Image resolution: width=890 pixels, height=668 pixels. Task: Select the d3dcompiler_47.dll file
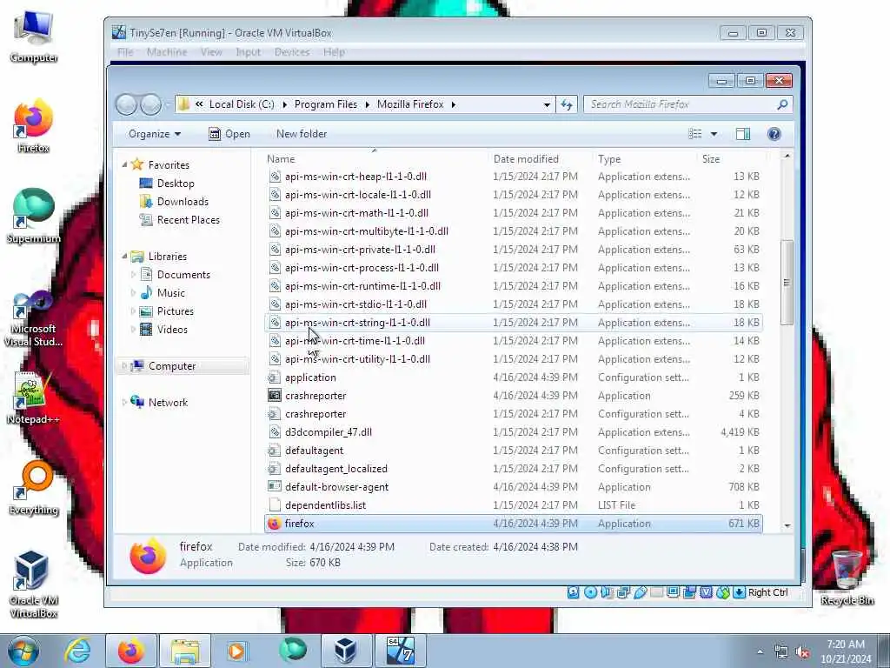513,432
